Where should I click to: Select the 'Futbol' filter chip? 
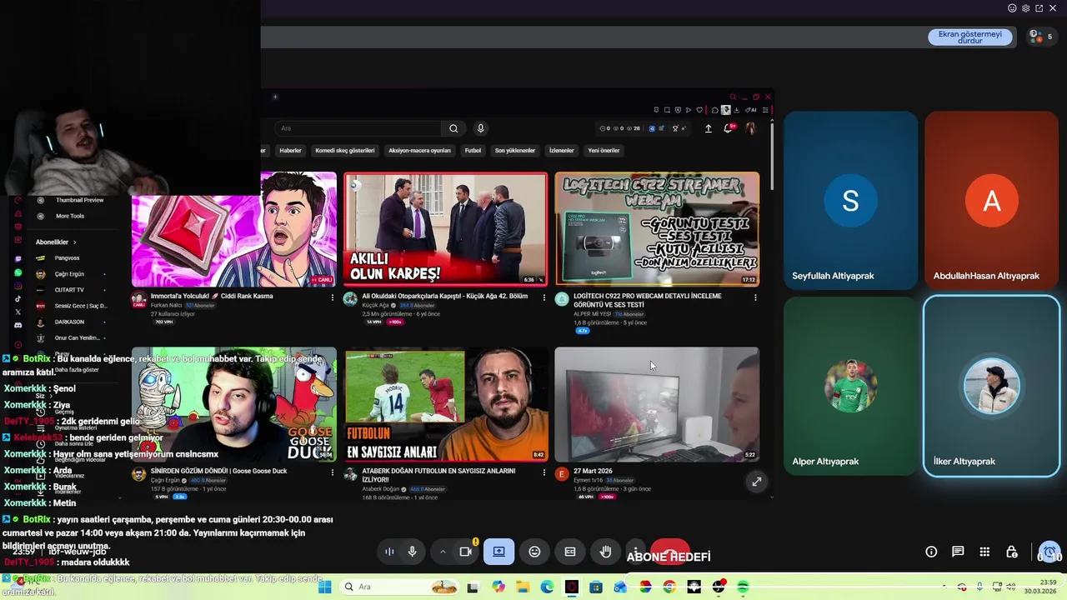pos(473,151)
